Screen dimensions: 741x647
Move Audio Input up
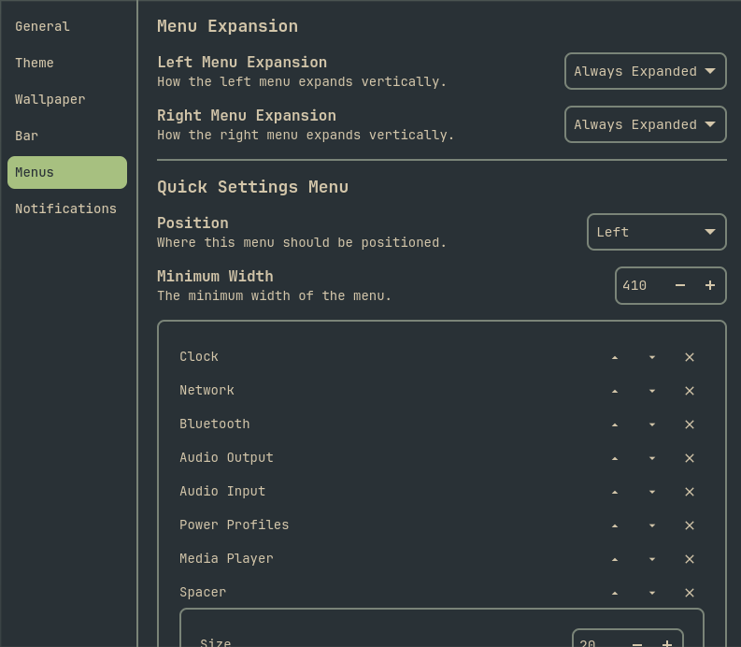615,492
